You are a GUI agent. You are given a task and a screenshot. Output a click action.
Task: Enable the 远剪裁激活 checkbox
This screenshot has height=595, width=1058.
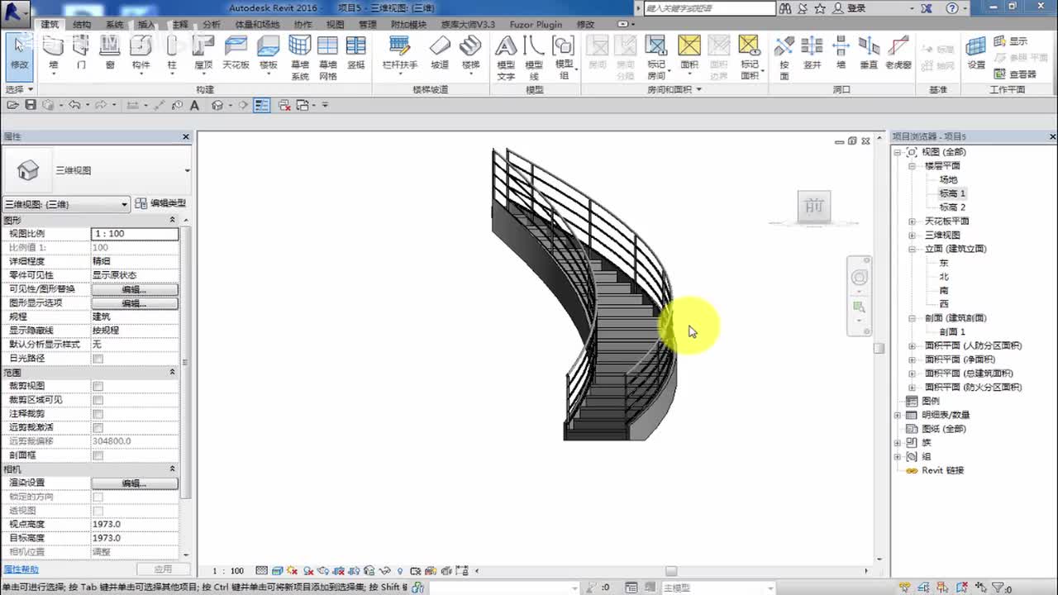(98, 428)
